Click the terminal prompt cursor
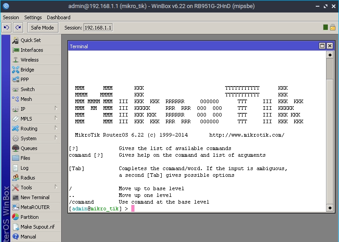This screenshot has height=242, width=339. pyautogui.click(x=133, y=209)
